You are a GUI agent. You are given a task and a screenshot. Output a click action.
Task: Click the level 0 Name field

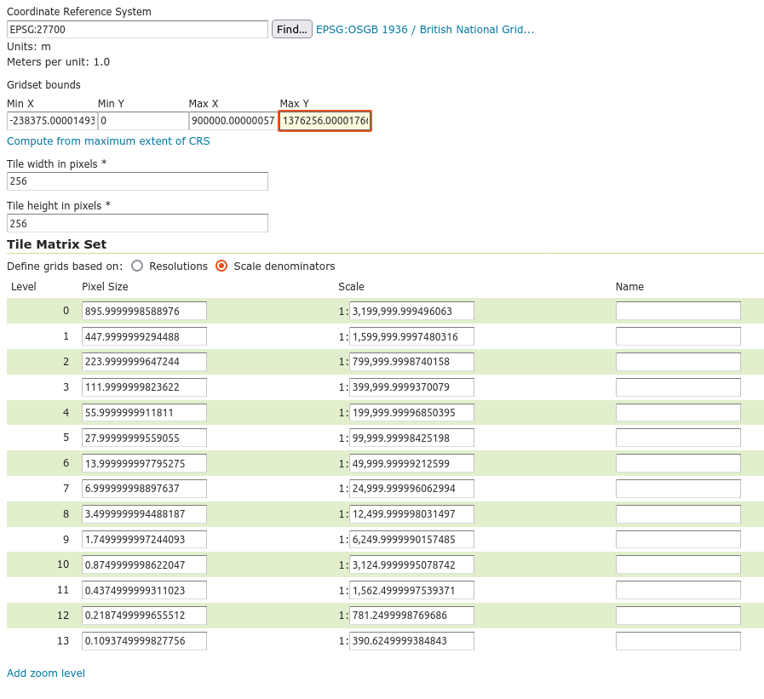pyautogui.click(x=678, y=311)
